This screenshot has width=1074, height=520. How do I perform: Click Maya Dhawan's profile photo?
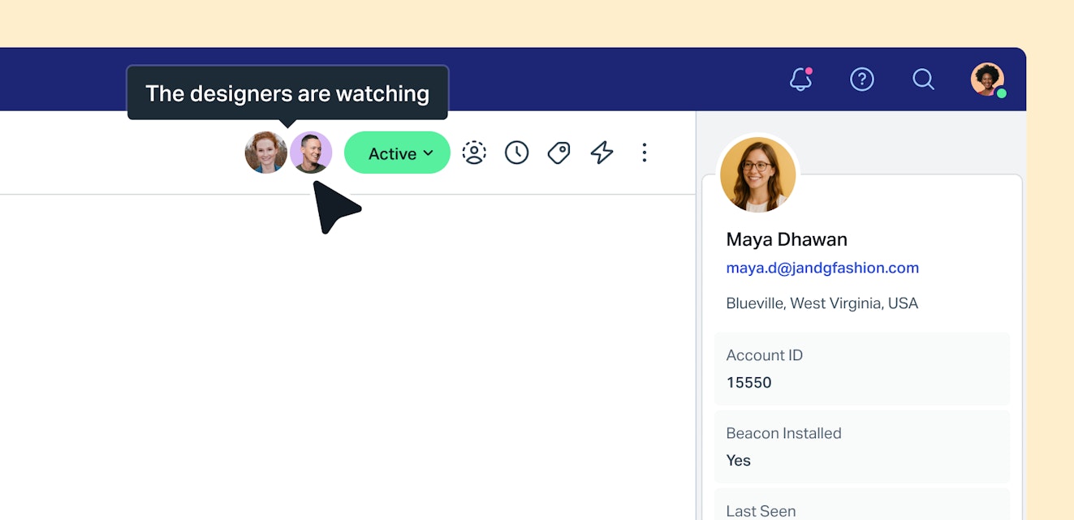click(x=757, y=174)
